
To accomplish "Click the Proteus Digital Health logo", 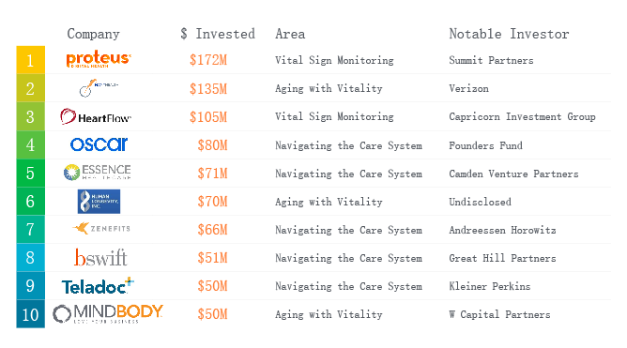I will click(99, 59).
